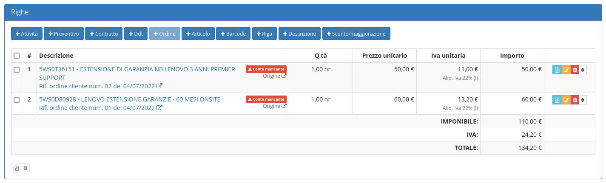Click the orange edit icon on row 2
This screenshot has height=183, width=606.
tap(566, 100)
